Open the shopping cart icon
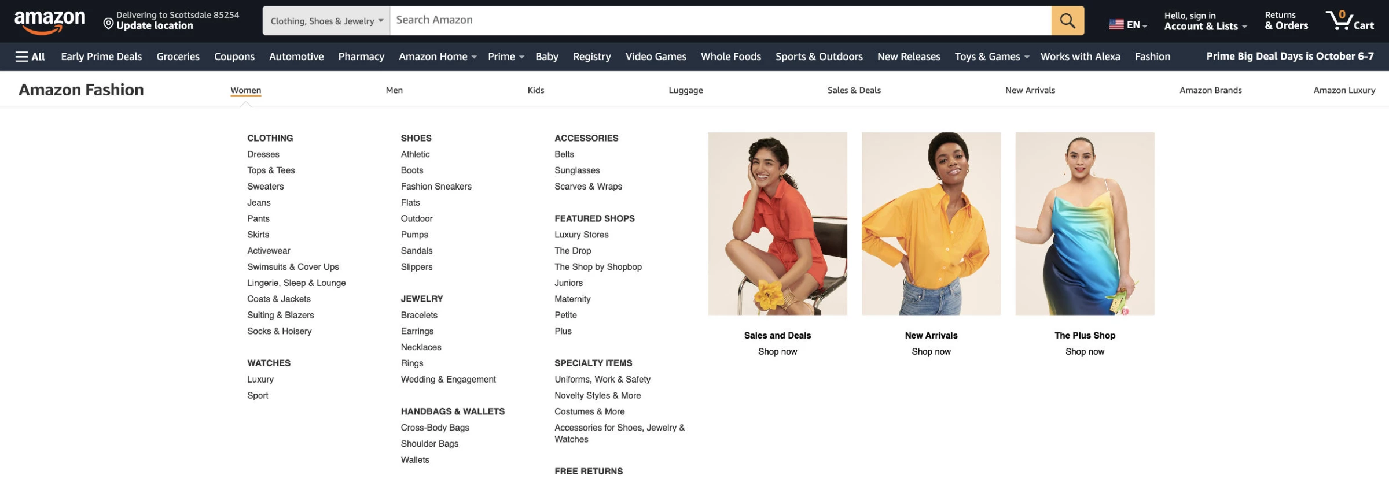The image size is (1389, 501). point(1350,21)
